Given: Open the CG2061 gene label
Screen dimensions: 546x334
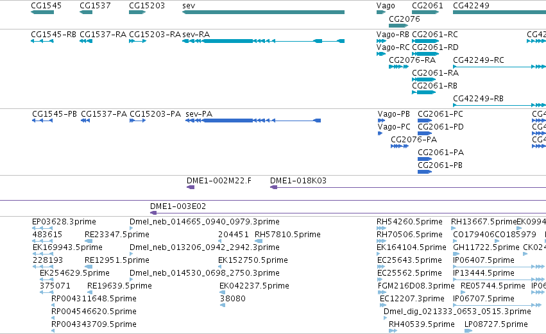Looking at the screenshot, I should [x=427, y=6].
